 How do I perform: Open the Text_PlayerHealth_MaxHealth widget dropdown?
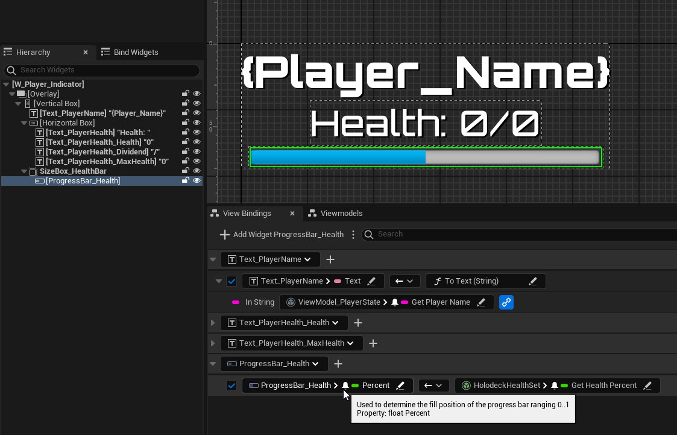tap(291, 343)
